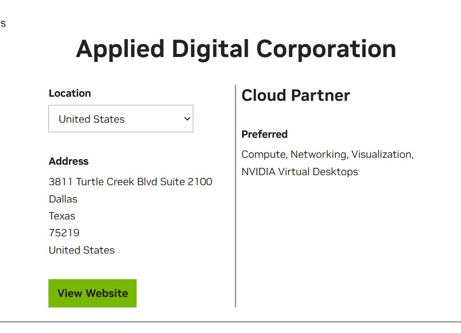
Task: Click United States under the address
Action: (x=82, y=250)
